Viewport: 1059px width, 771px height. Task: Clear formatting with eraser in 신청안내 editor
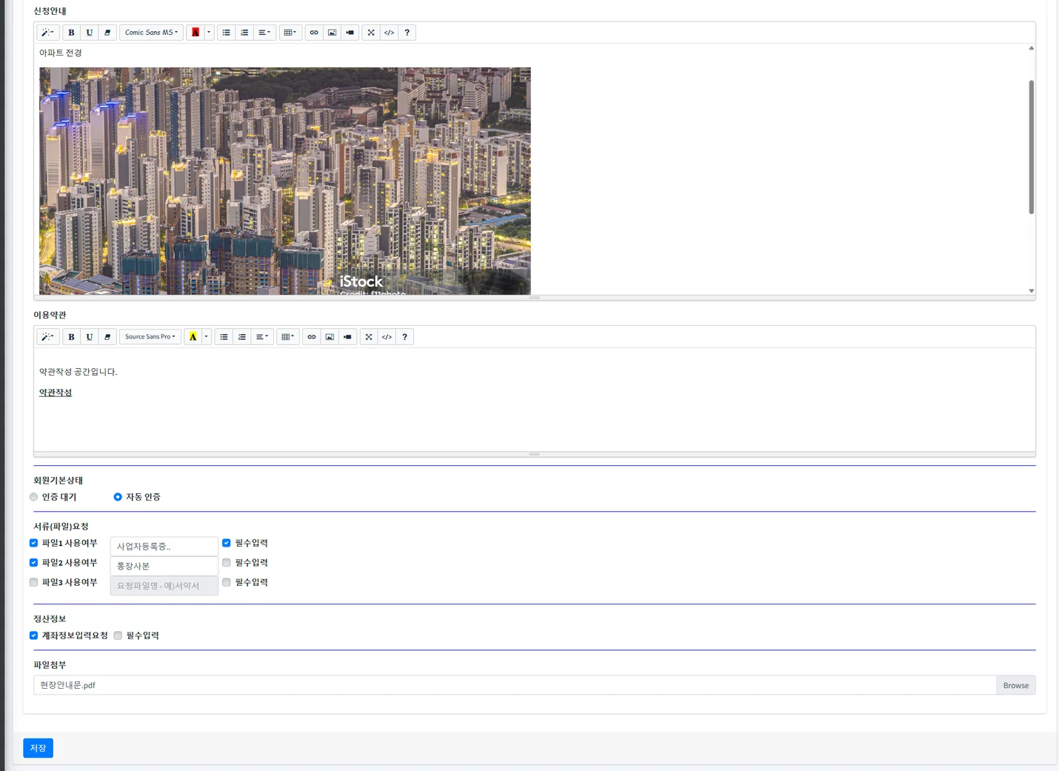[107, 33]
